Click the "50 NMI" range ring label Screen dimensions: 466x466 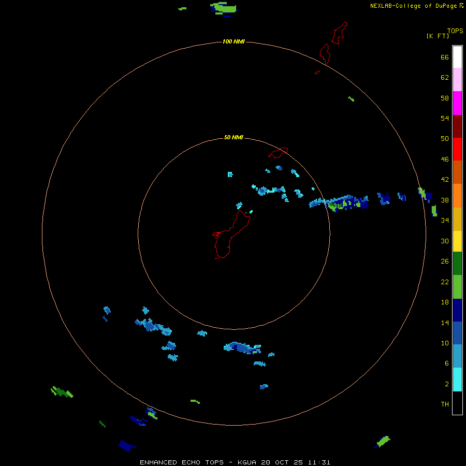234,137
